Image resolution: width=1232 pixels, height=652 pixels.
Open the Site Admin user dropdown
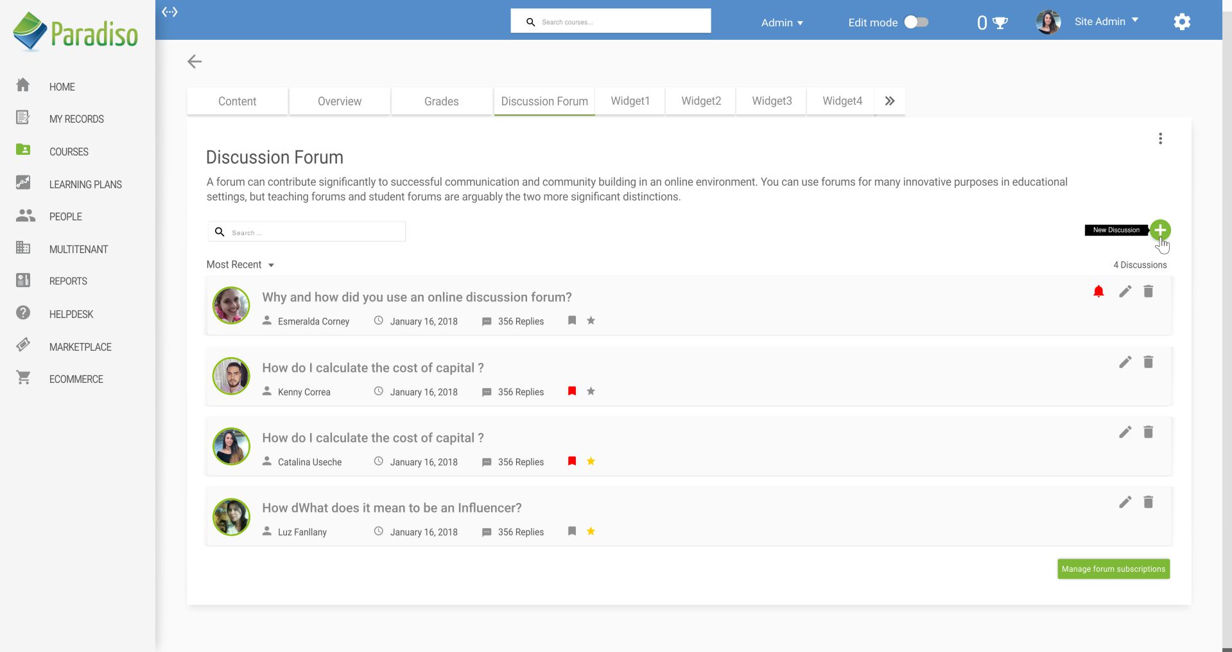1106,21
